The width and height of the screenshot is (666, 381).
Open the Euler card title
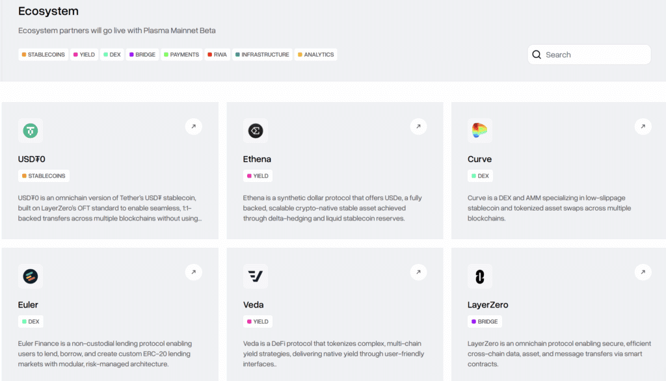point(28,305)
